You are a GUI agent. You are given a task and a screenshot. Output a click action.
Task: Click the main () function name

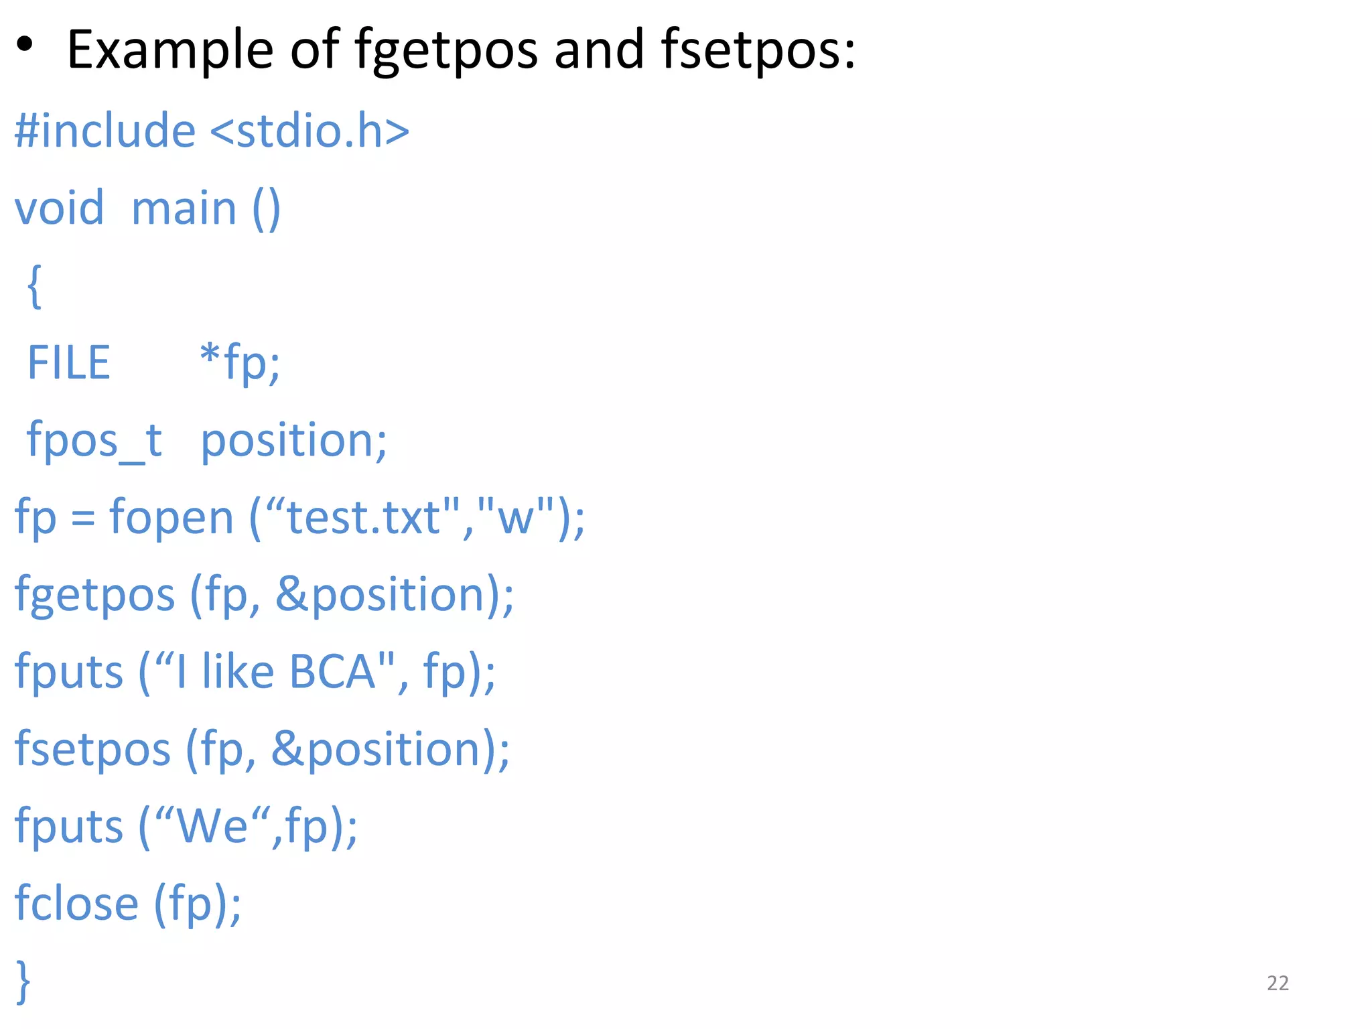(206, 208)
